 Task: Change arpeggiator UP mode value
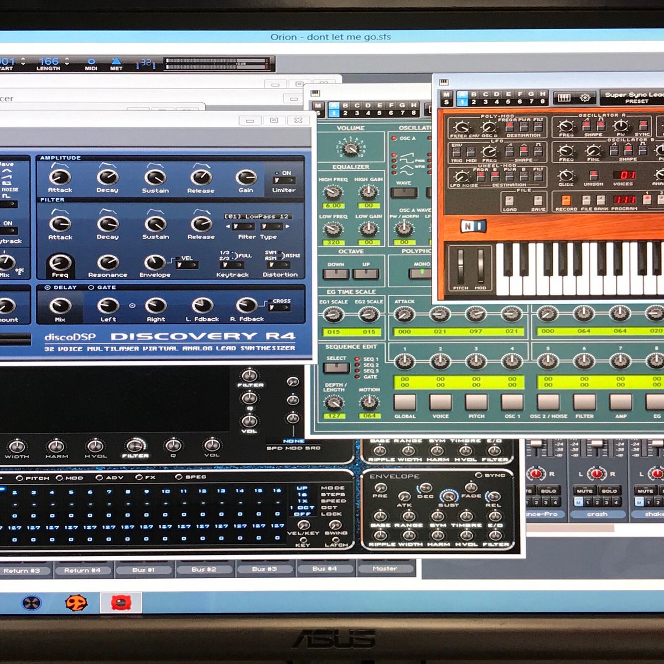(302, 489)
